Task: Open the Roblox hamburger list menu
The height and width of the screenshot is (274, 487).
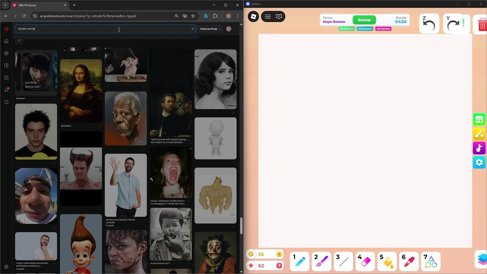Action: pos(267,16)
